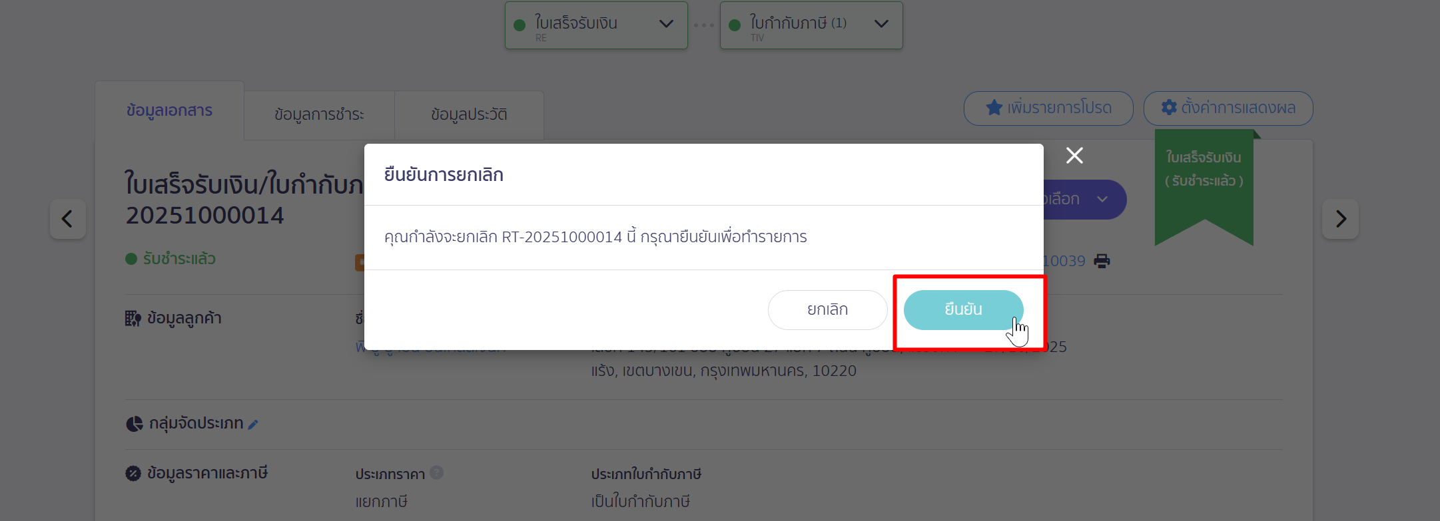Click the pie chart icon next to กลุ่มจัดประเภท
Viewport: 1440px width, 521px height.
tap(133, 423)
